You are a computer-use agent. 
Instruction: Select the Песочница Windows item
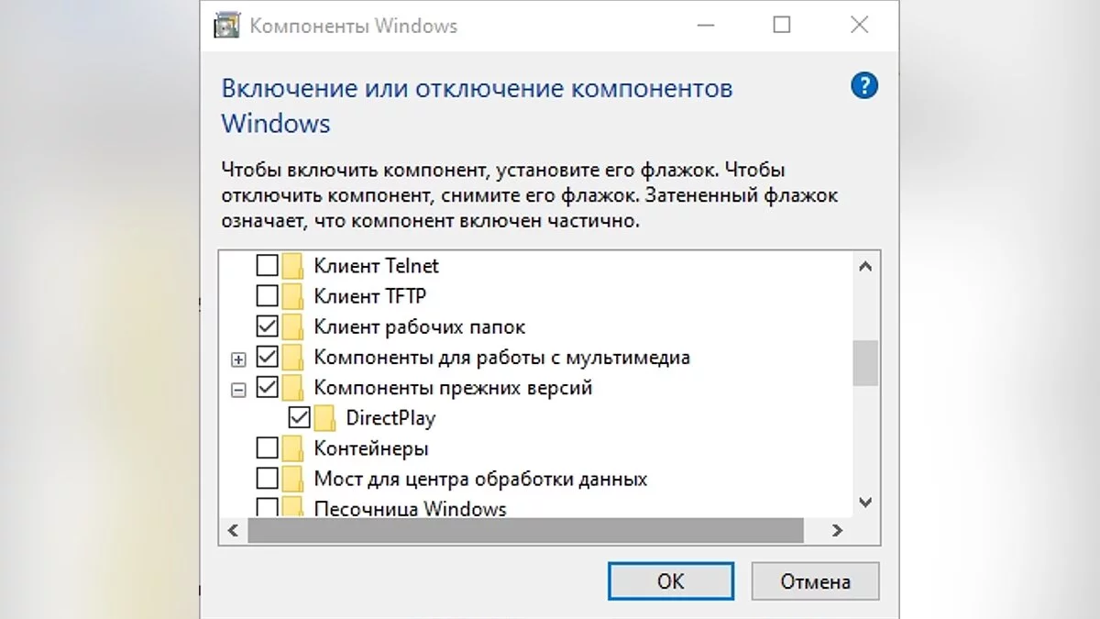[x=409, y=508]
